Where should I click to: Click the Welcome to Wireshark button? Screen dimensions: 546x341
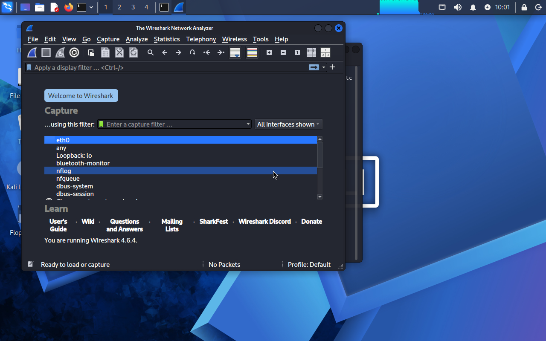point(81,96)
